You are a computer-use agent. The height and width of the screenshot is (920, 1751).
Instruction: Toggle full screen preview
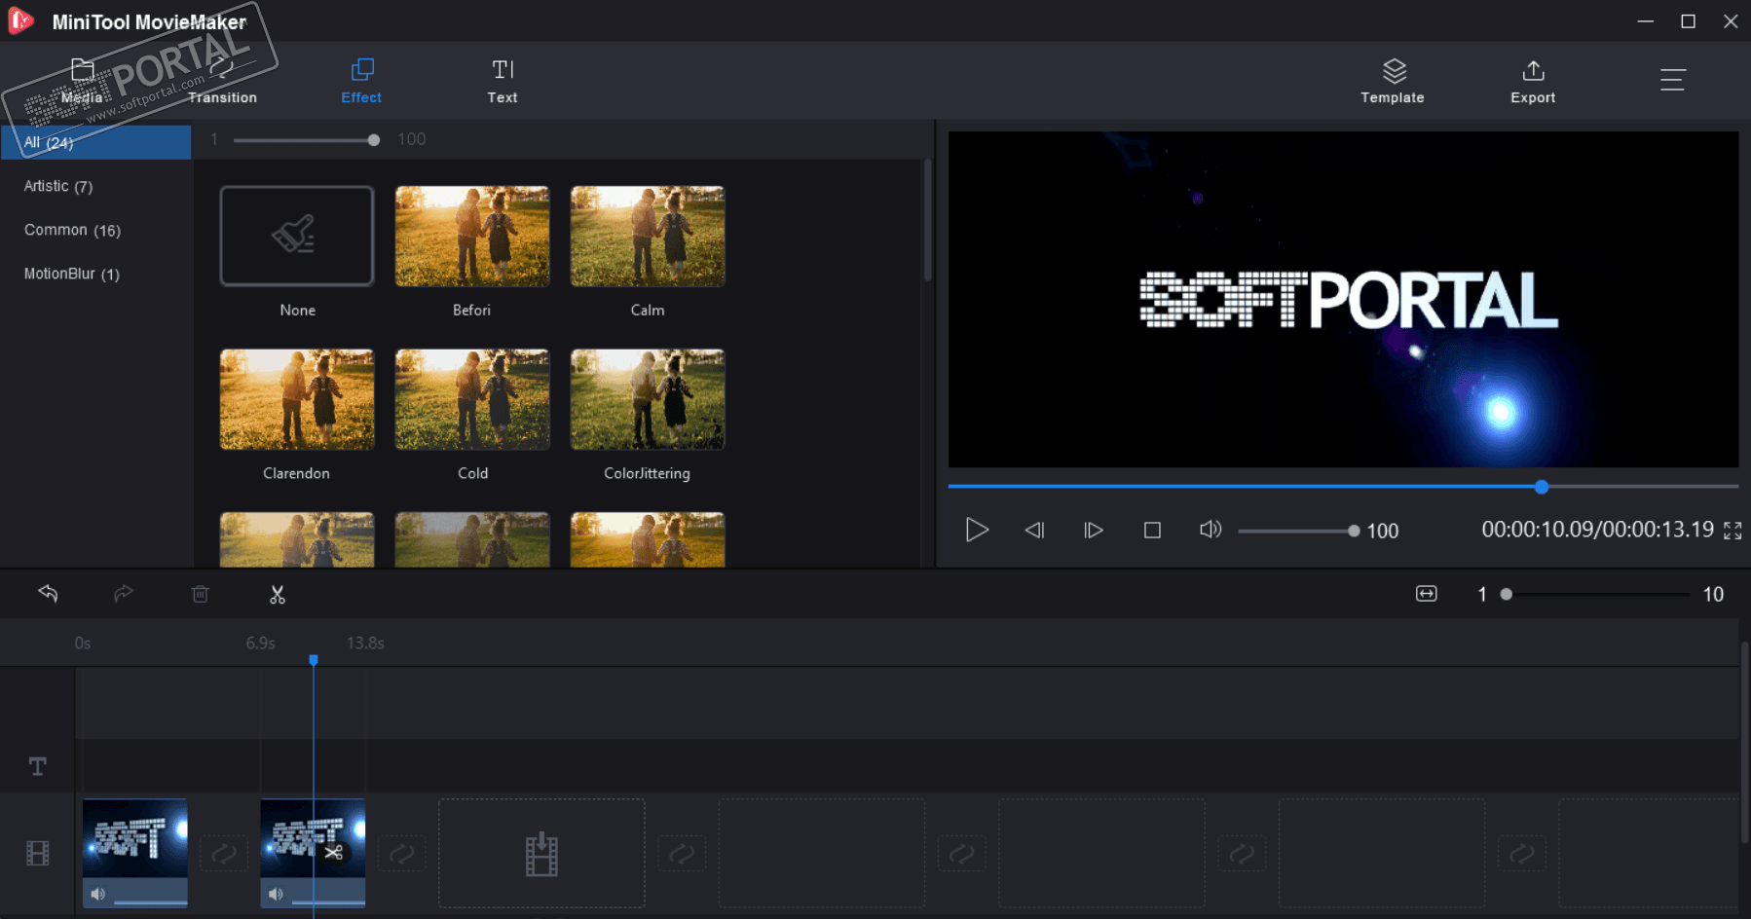coord(1732,531)
